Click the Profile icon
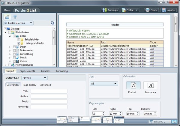The height and width of the screenshot is (126, 180). [x=124, y=10]
